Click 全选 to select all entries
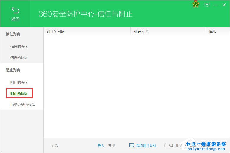 (x=54, y=145)
